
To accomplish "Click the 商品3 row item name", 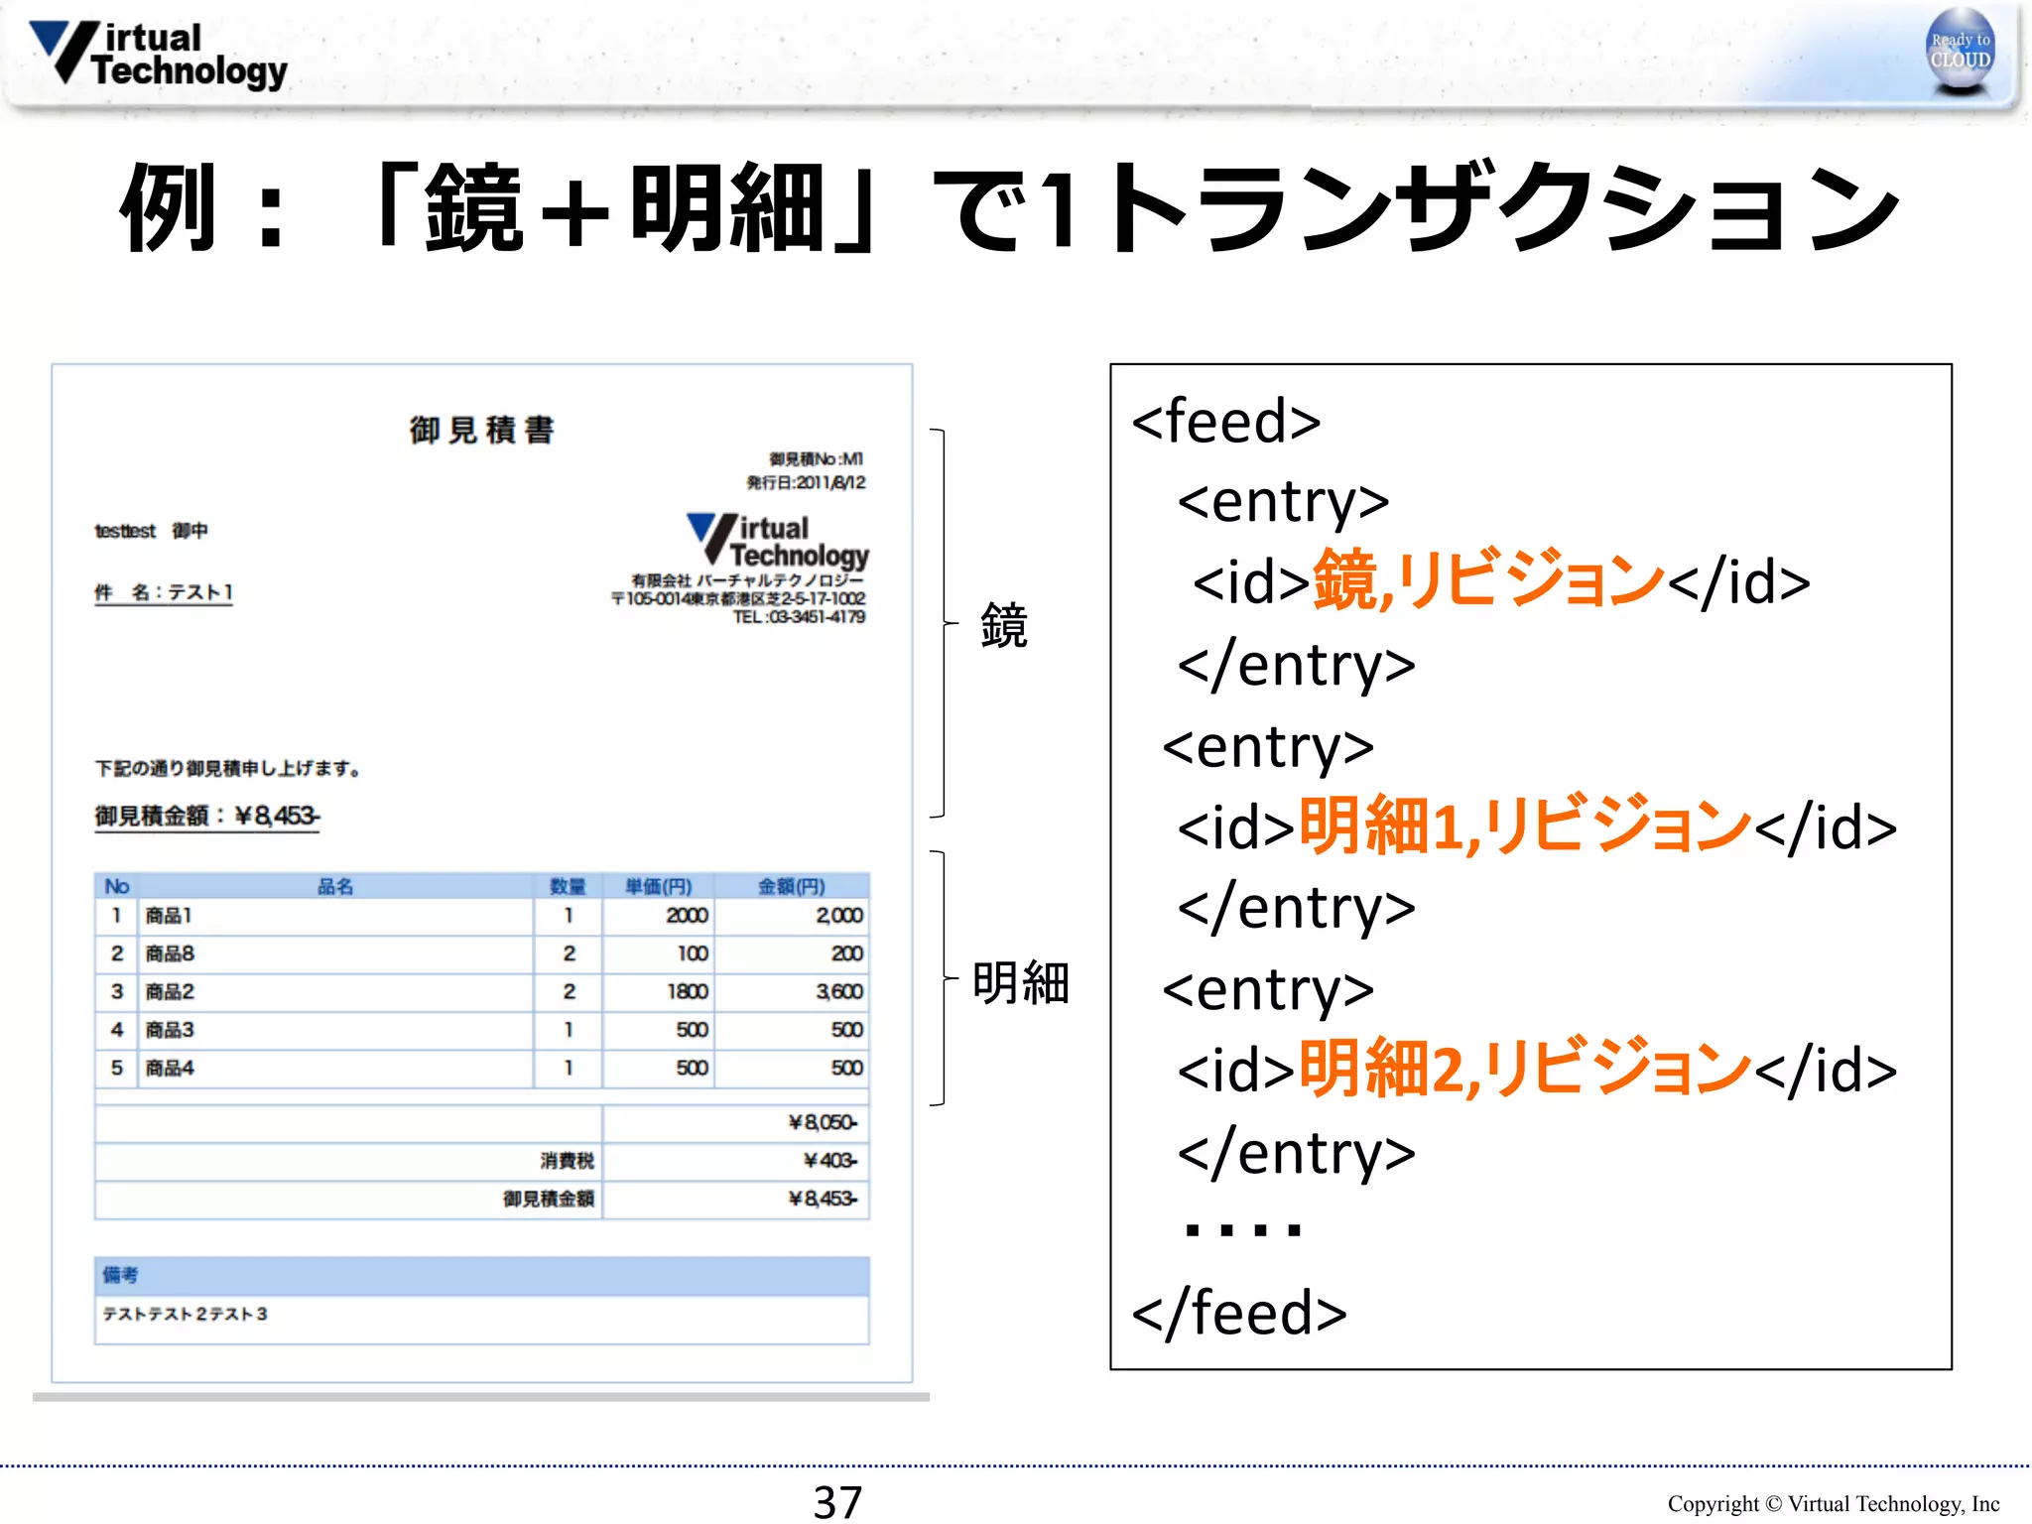I will (x=170, y=1030).
